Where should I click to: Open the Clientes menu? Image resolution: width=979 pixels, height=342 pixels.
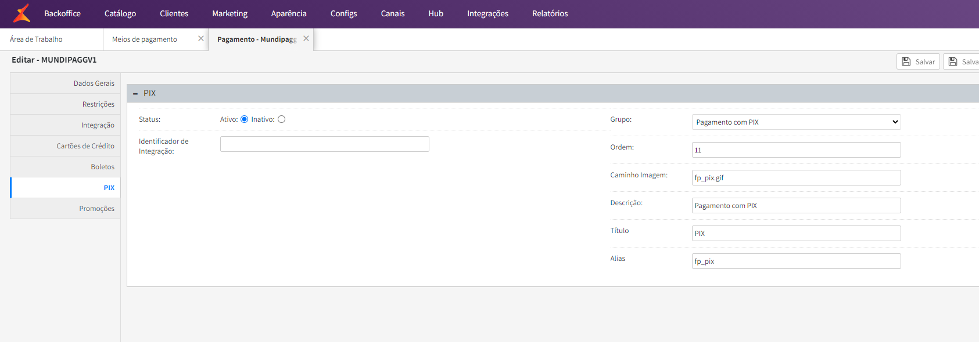(174, 13)
